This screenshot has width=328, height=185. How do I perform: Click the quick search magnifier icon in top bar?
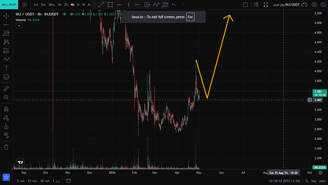point(257,5)
